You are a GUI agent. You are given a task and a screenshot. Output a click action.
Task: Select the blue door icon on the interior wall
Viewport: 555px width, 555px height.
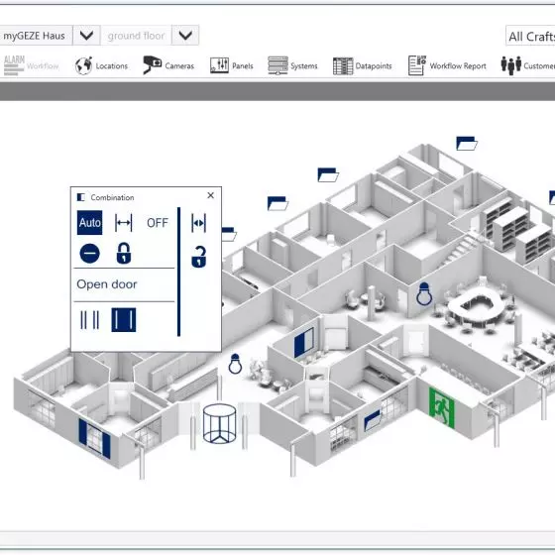pos(304,343)
